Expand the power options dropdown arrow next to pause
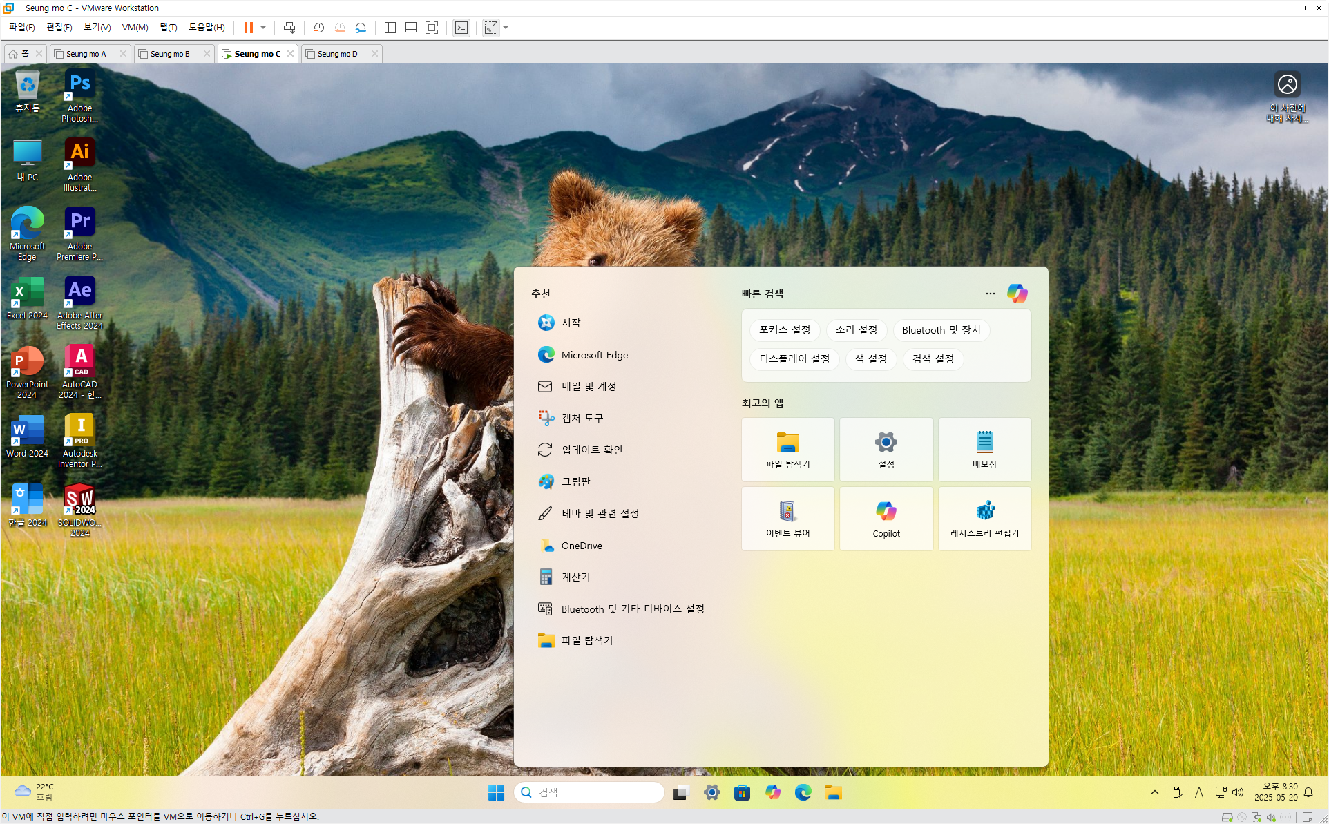1329x824 pixels. (263, 28)
